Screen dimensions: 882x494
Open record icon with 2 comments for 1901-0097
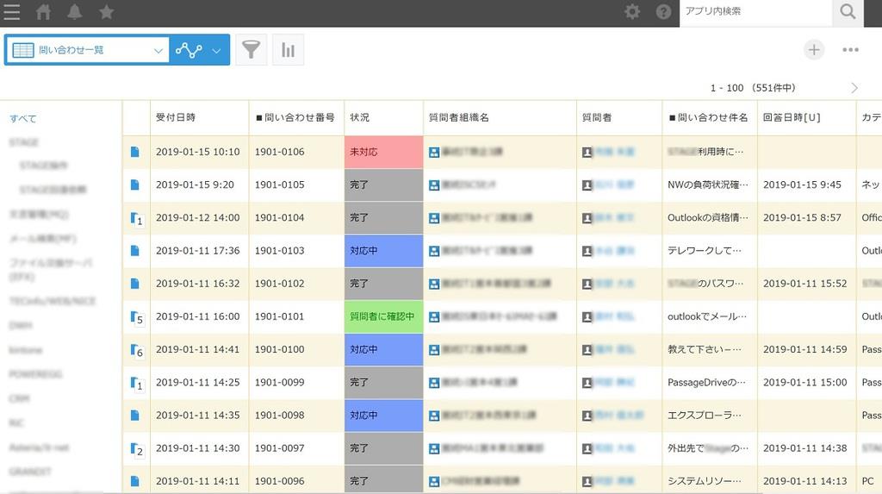pyautogui.click(x=137, y=449)
